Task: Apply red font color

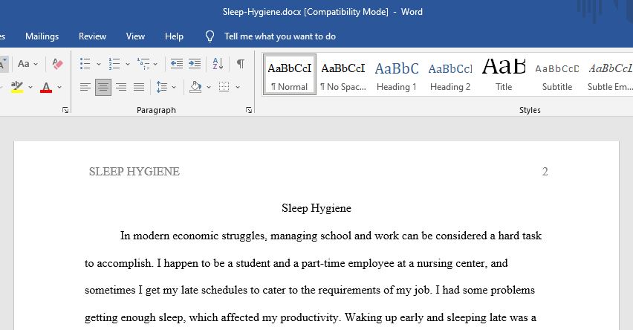Action: pos(46,87)
